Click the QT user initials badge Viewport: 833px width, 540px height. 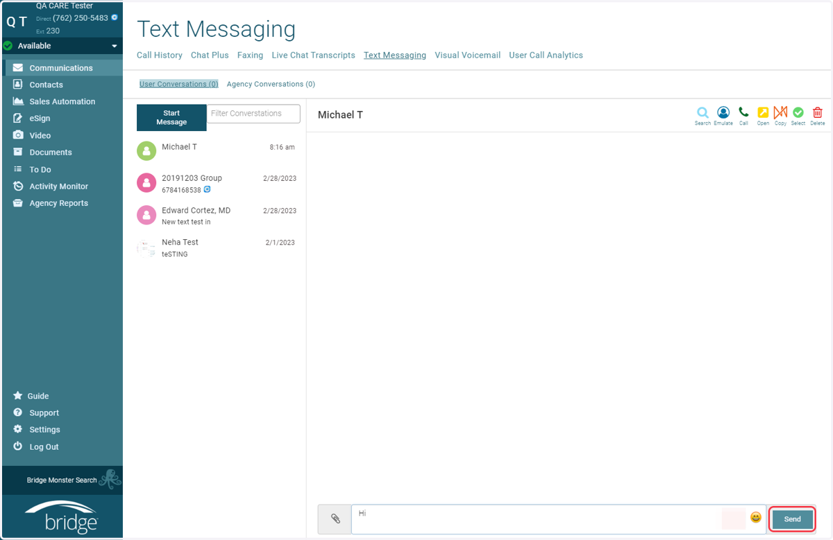[x=17, y=21]
